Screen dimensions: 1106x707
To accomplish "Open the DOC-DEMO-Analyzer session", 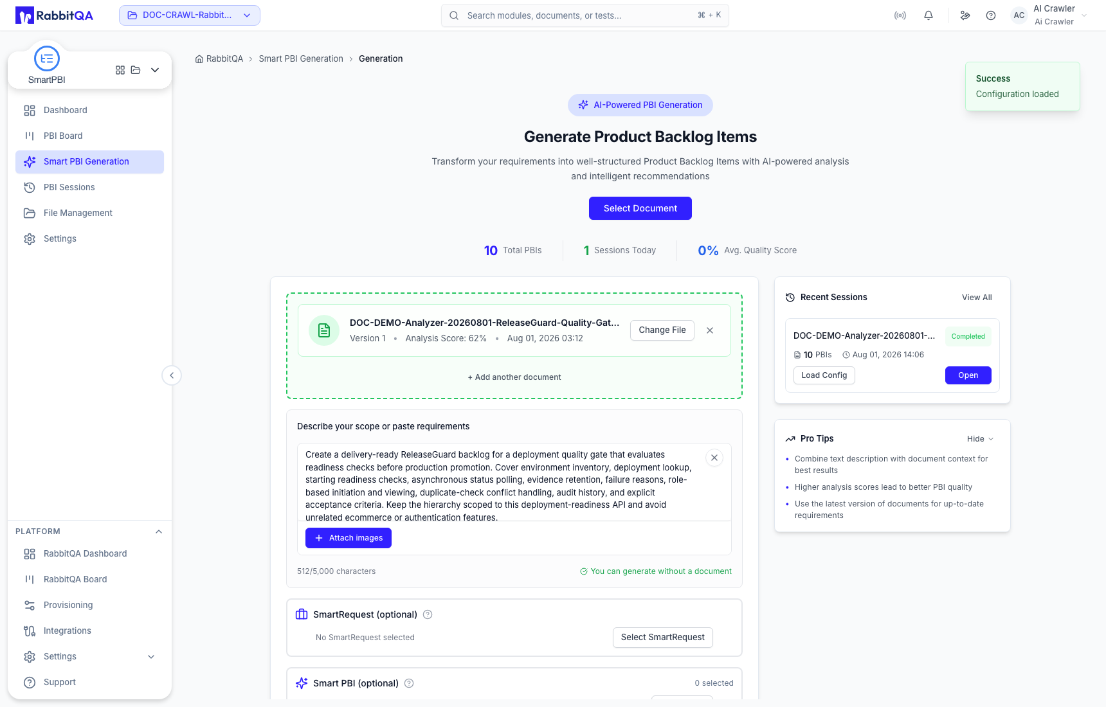I will tap(968, 375).
